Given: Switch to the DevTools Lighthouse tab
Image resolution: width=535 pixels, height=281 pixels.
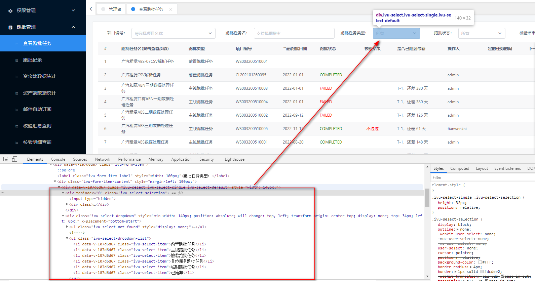Looking at the screenshot, I should [235, 159].
